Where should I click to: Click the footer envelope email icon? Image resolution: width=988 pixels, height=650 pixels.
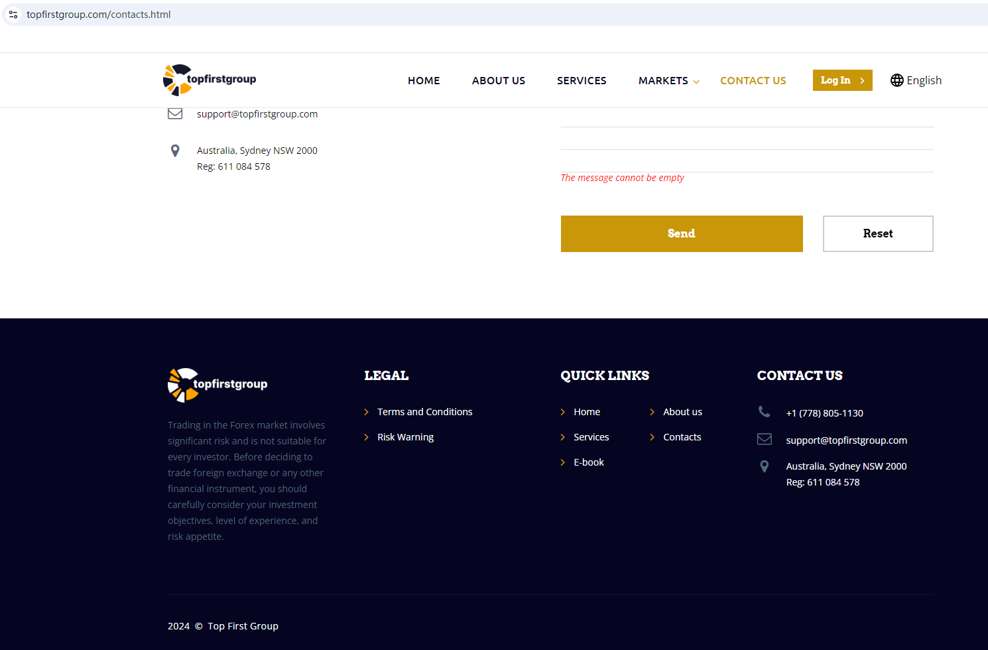coord(765,439)
